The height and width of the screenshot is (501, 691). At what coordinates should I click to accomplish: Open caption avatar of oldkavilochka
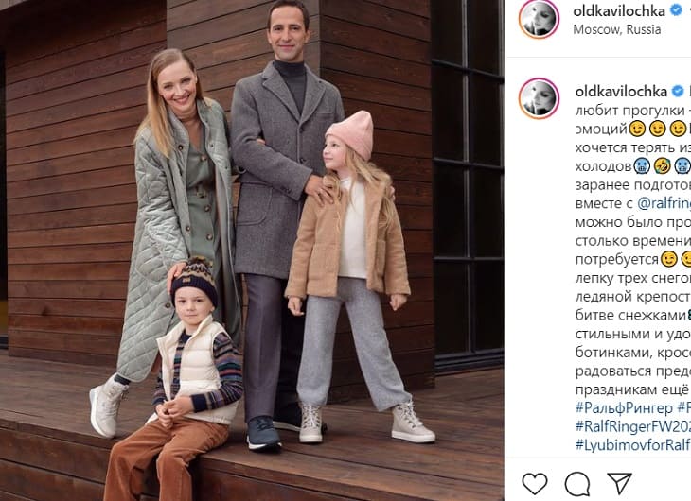pos(539,98)
